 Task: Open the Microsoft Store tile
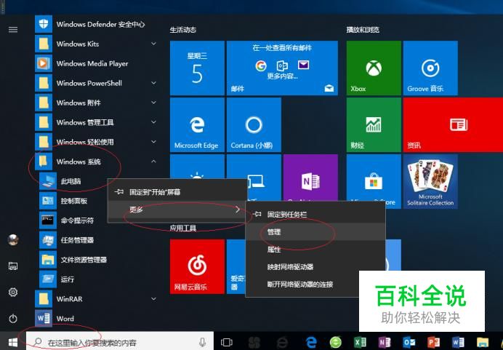[x=374, y=178]
